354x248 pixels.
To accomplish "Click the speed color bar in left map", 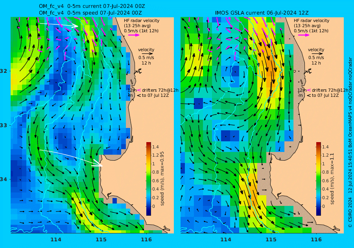I will pyautogui.click(x=149, y=179).
